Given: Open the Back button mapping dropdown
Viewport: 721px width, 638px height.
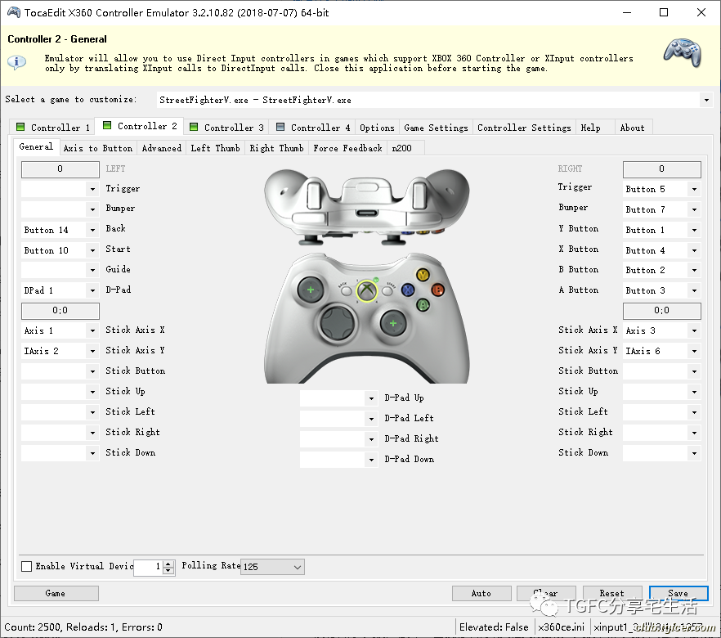Looking at the screenshot, I should (x=93, y=230).
